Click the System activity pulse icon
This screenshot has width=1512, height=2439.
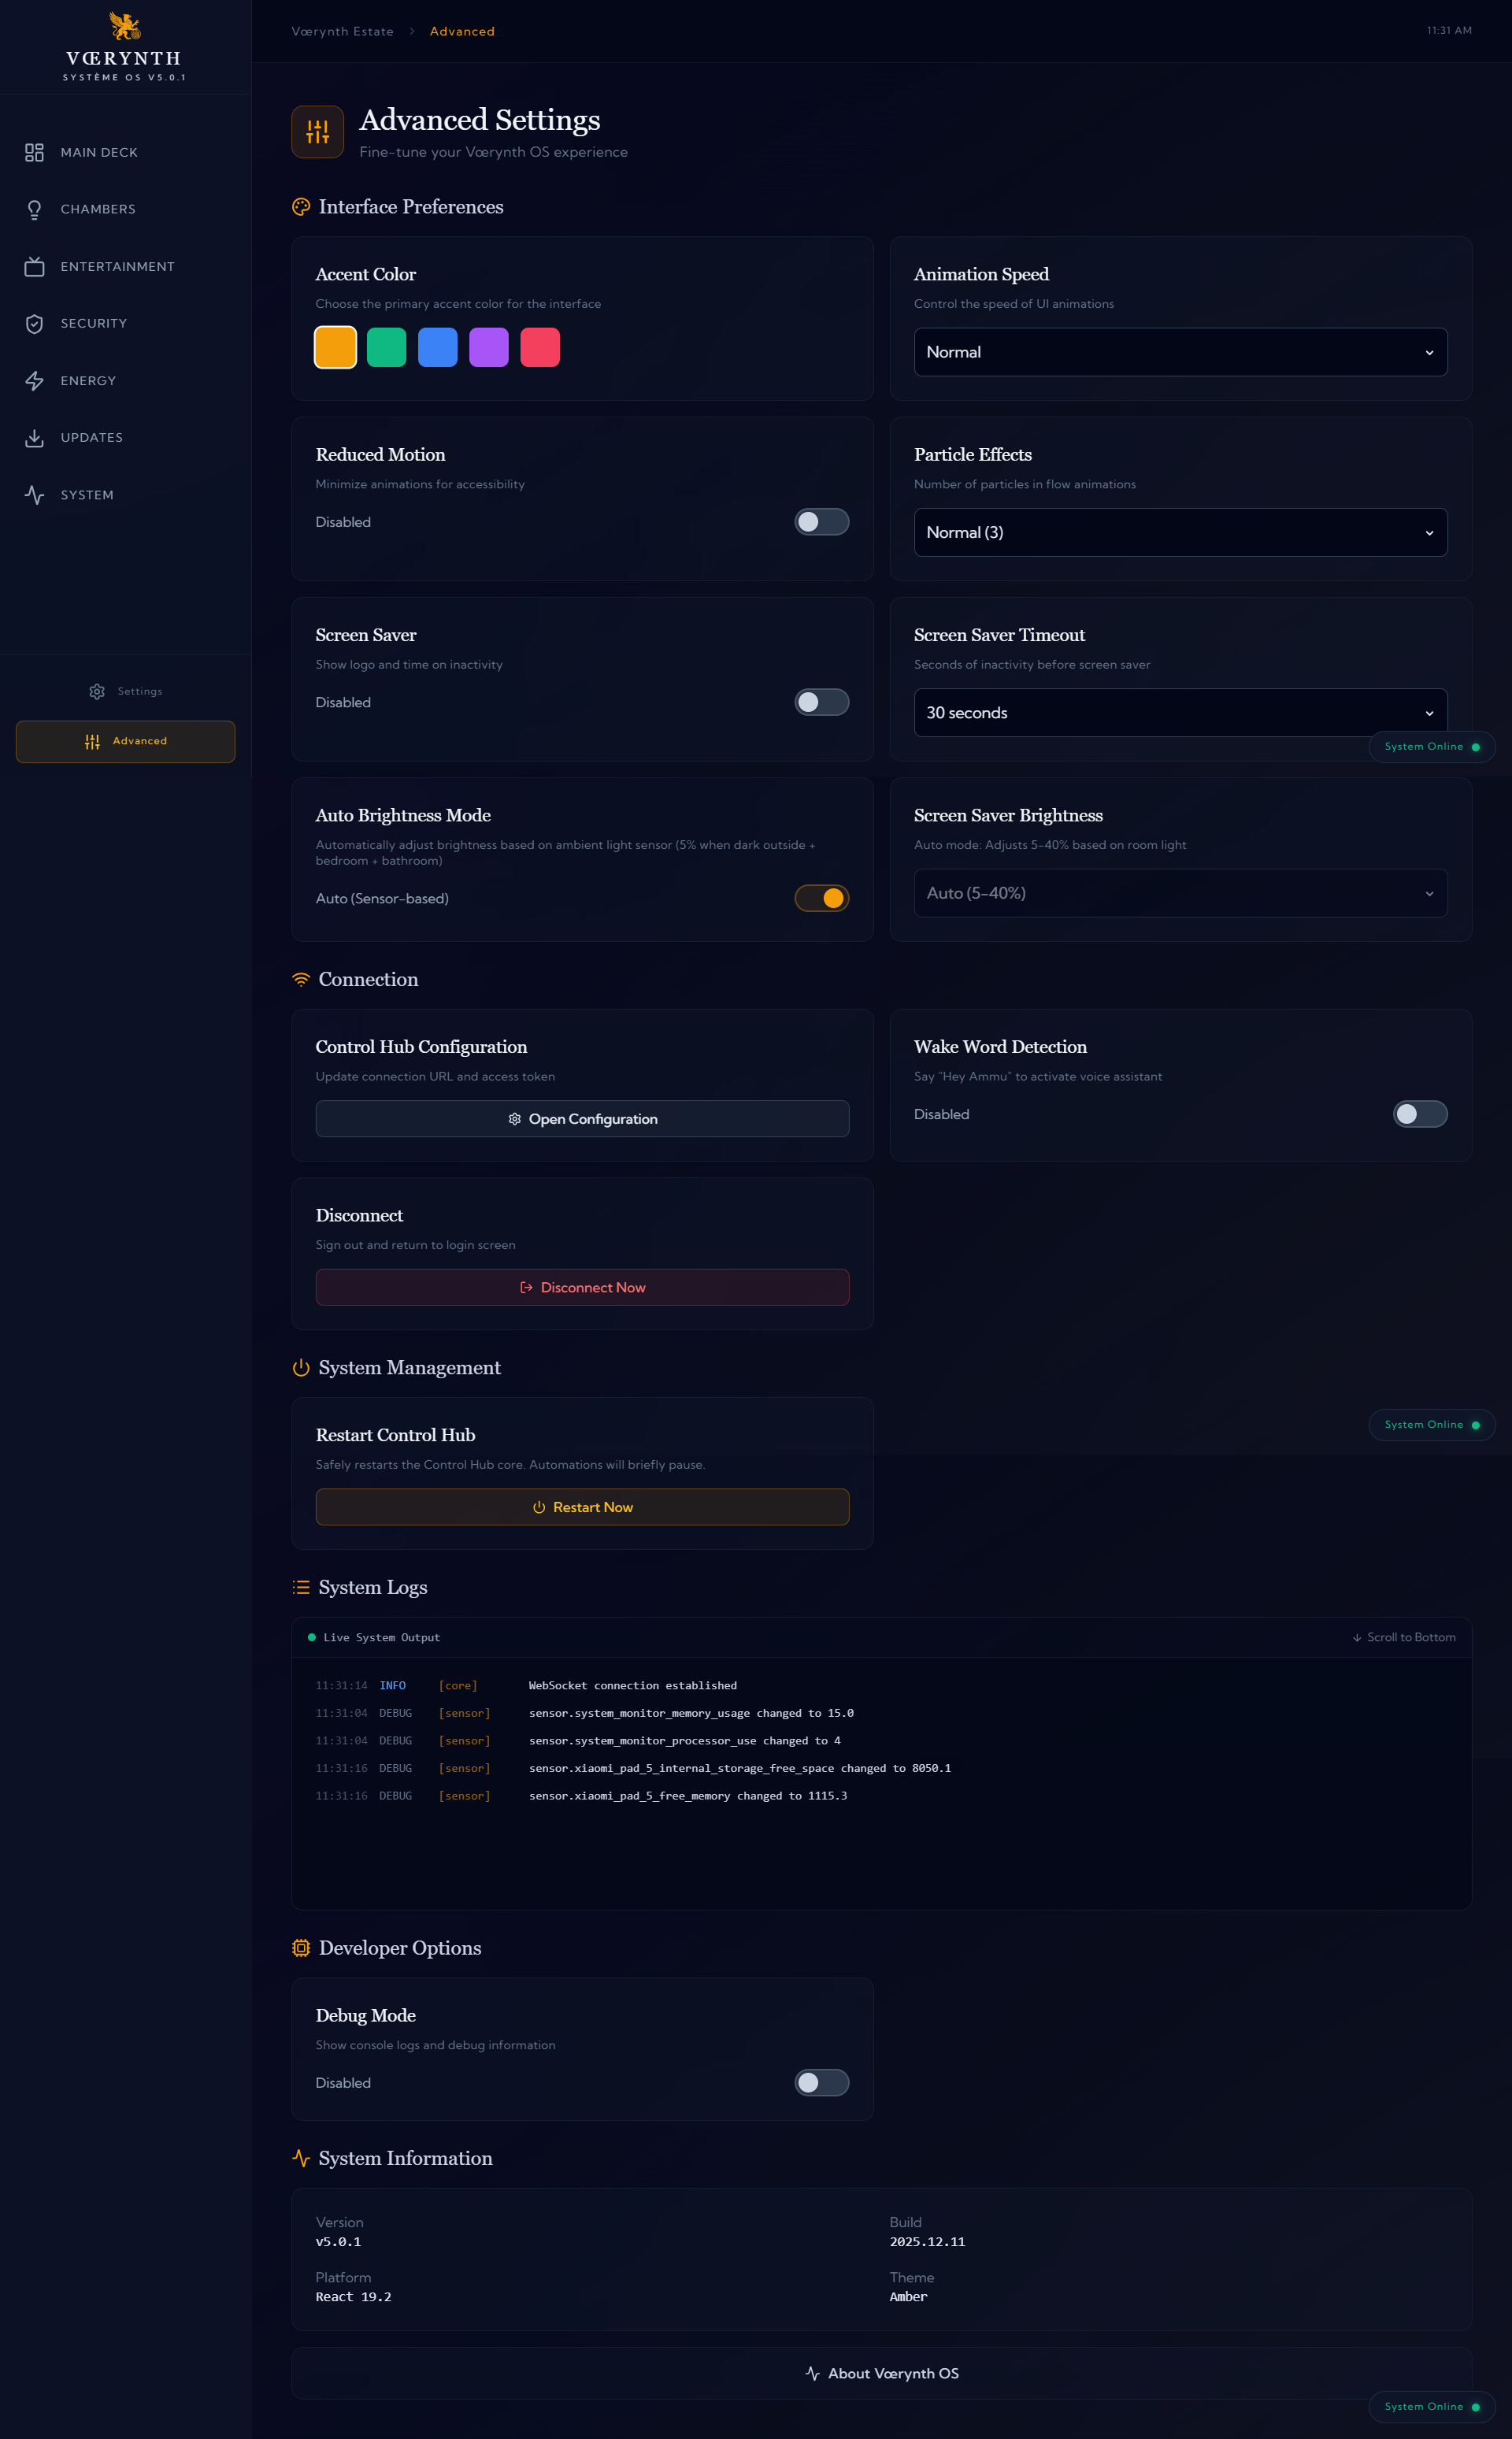click(x=34, y=495)
